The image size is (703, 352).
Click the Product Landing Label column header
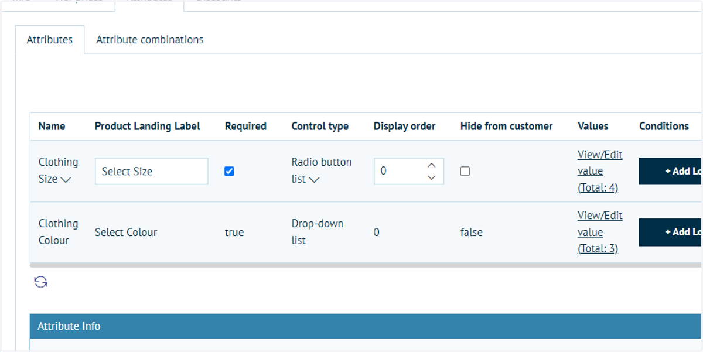pos(148,126)
